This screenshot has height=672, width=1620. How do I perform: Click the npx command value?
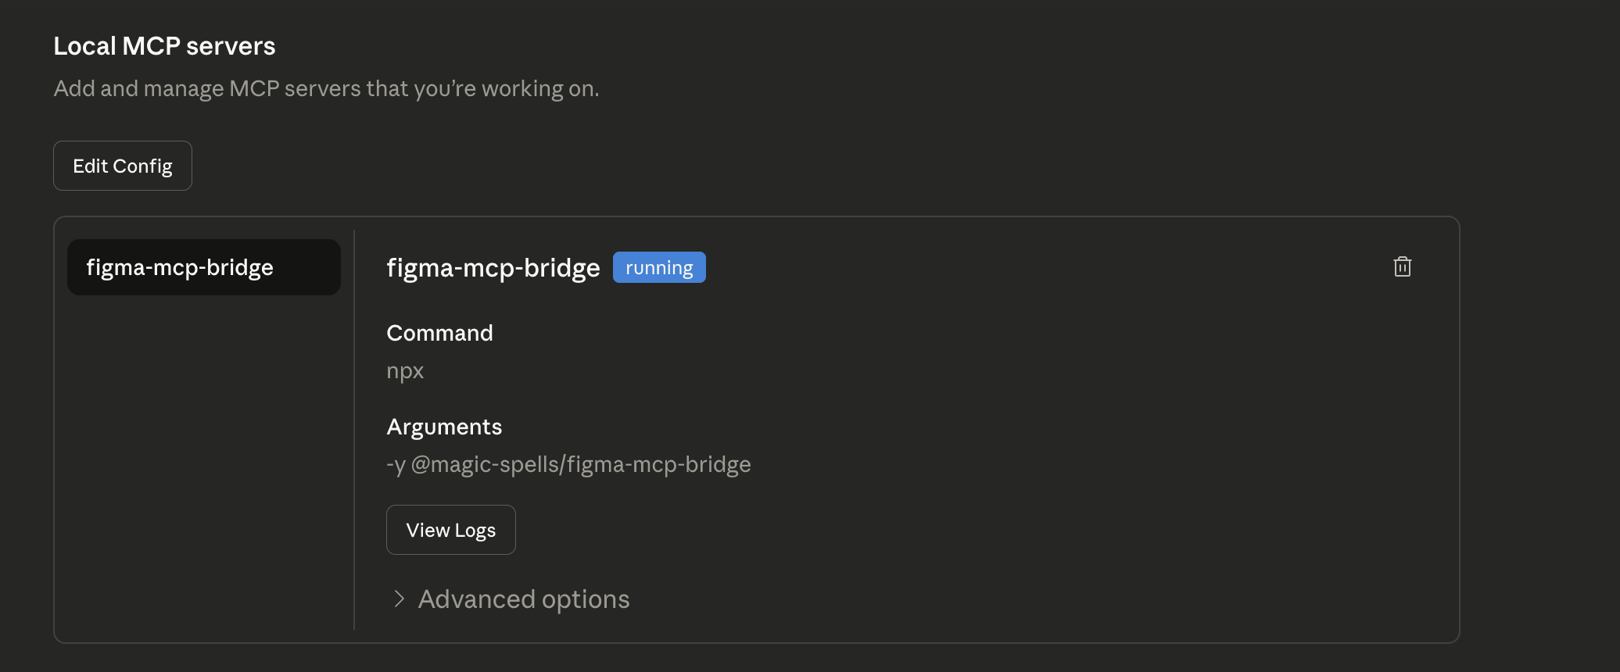405,370
